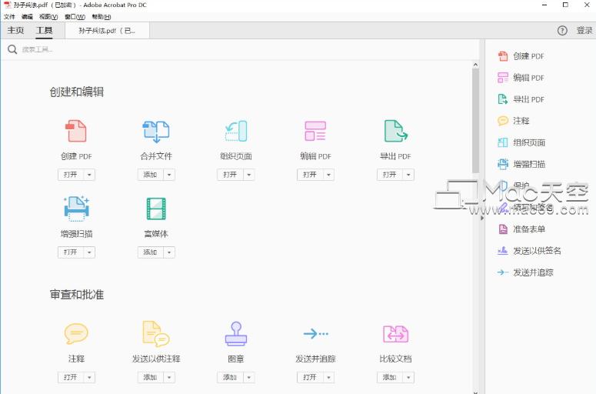Click the tools pane vertical scrollbar thumb

click(475, 121)
